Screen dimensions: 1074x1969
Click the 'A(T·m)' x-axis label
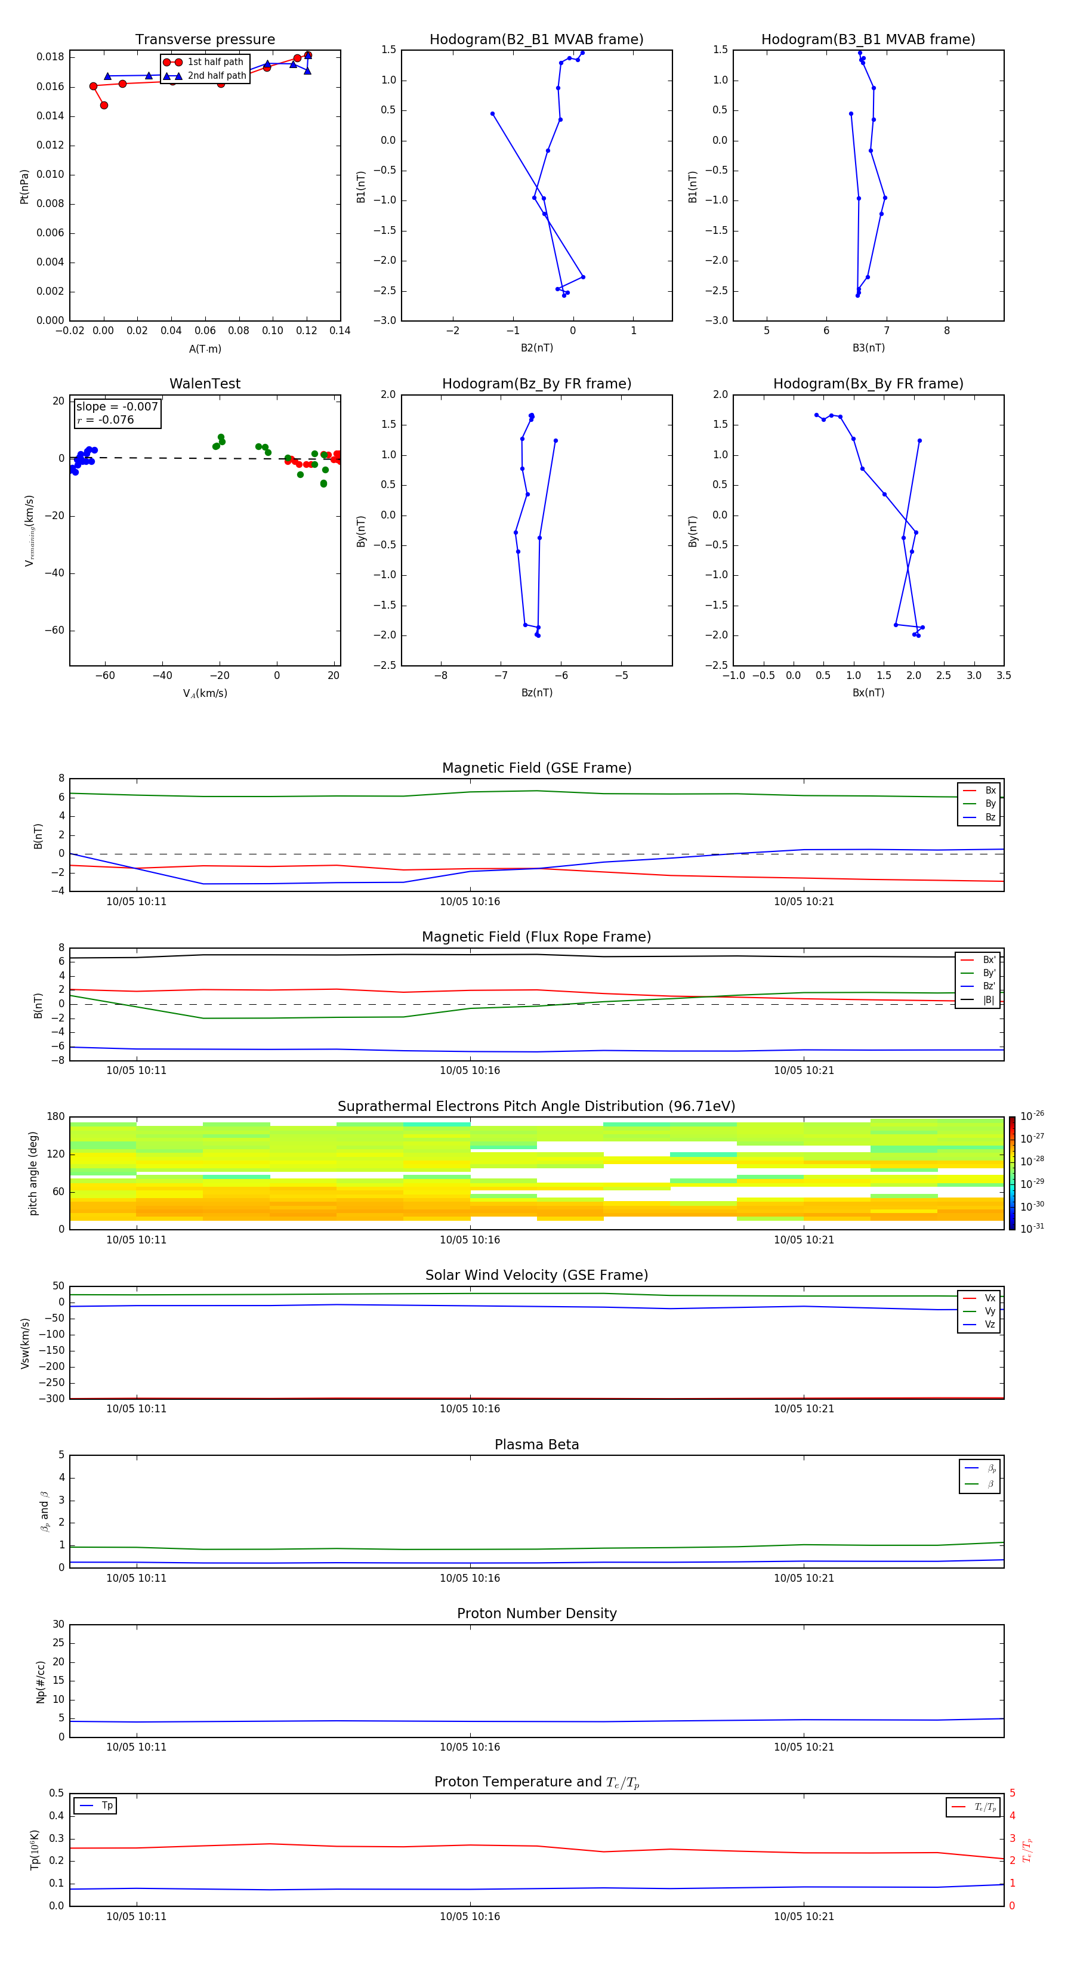[205, 349]
